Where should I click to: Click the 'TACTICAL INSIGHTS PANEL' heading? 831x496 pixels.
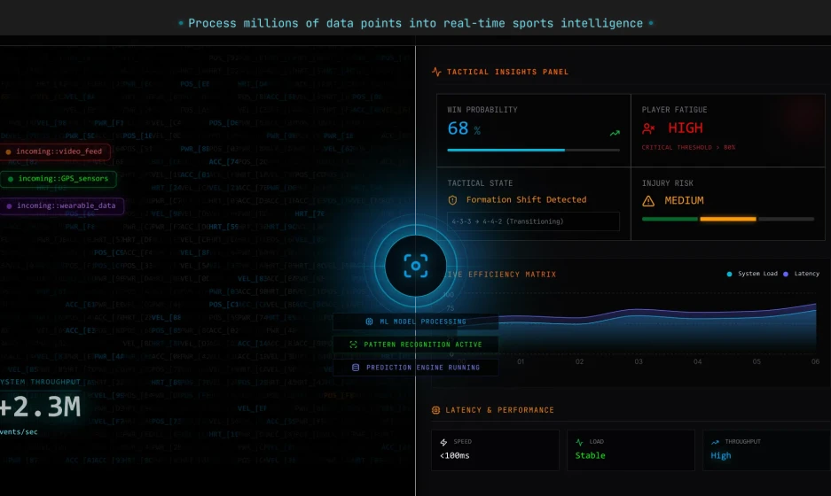click(507, 72)
